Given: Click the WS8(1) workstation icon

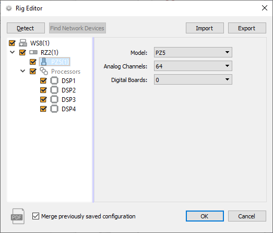Looking at the screenshot, I should [x=23, y=43].
